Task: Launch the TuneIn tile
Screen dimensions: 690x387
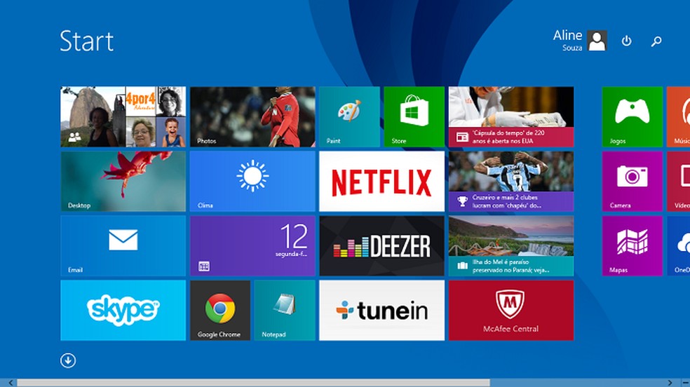Action: coord(382,311)
